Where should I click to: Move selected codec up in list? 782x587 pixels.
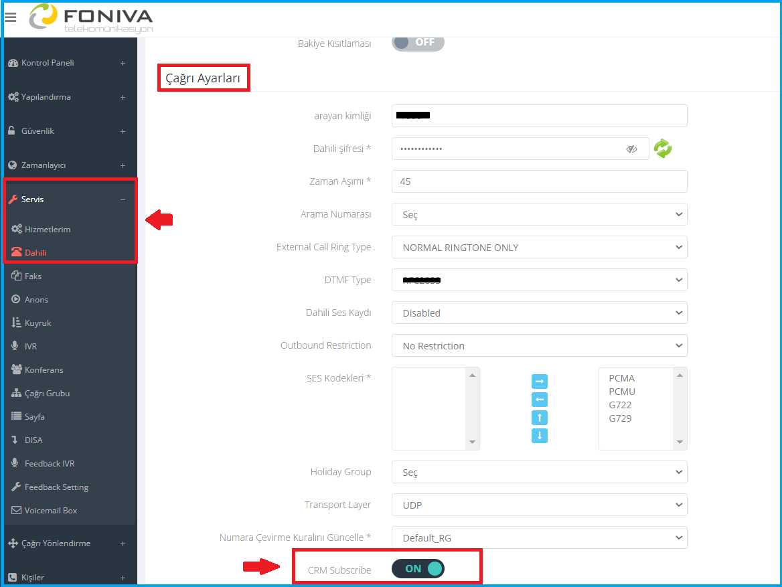539,418
